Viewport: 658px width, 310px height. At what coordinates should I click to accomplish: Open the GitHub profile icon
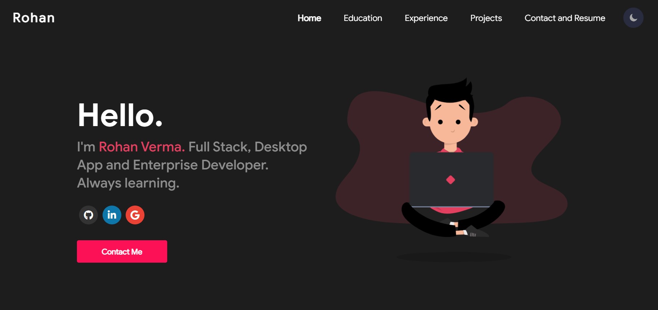88,215
